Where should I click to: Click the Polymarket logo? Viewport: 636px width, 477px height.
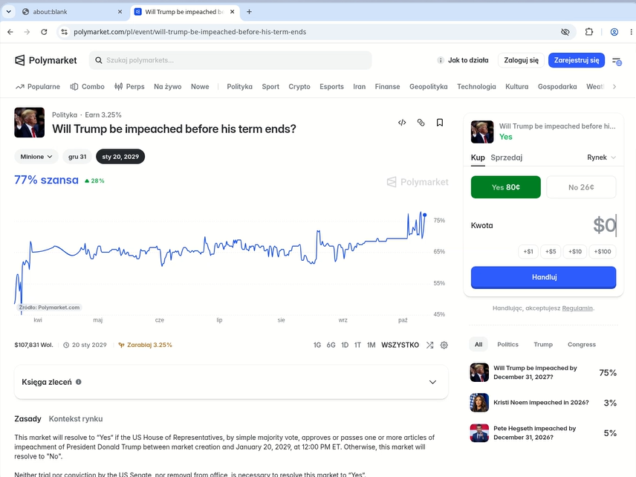pyautogui.click(x=46, y=60)
